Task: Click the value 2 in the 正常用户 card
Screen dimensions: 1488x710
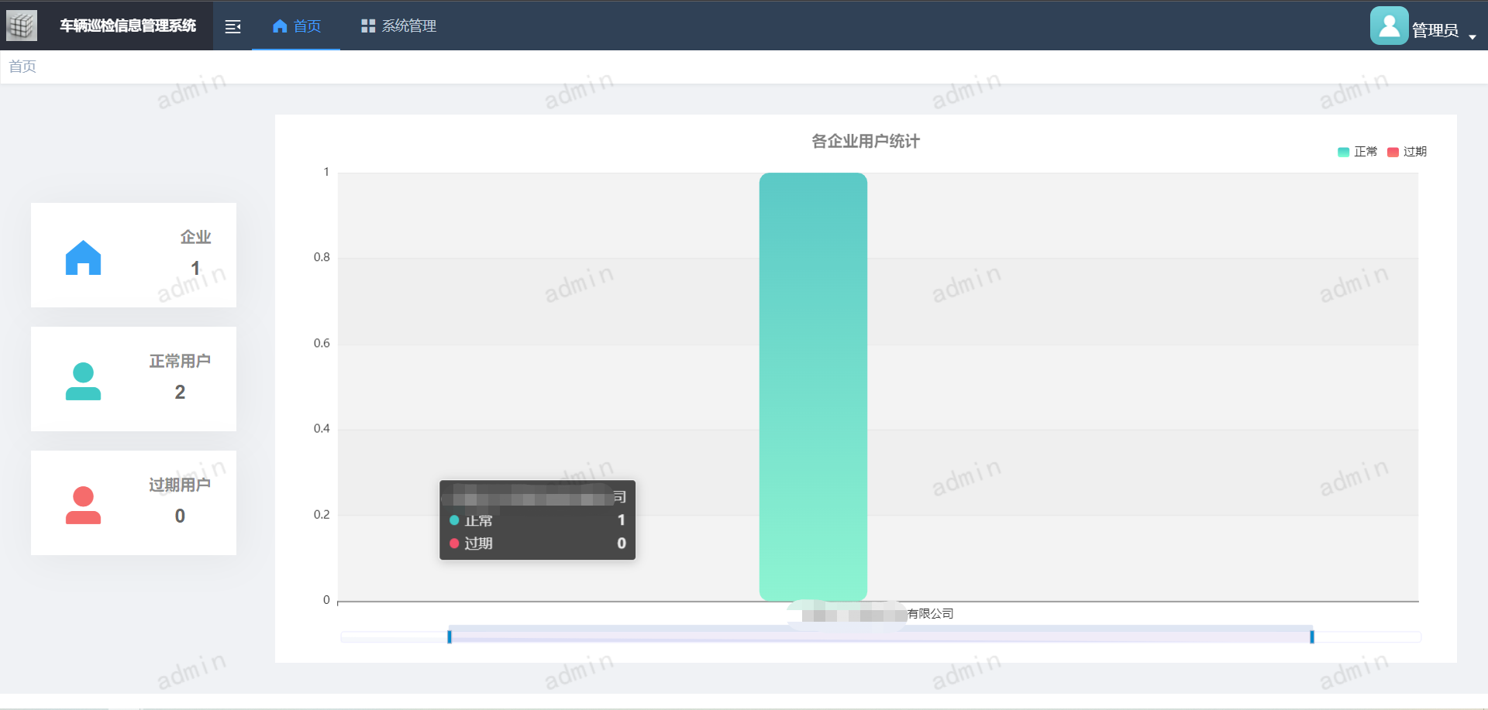Action: [180, 393]
